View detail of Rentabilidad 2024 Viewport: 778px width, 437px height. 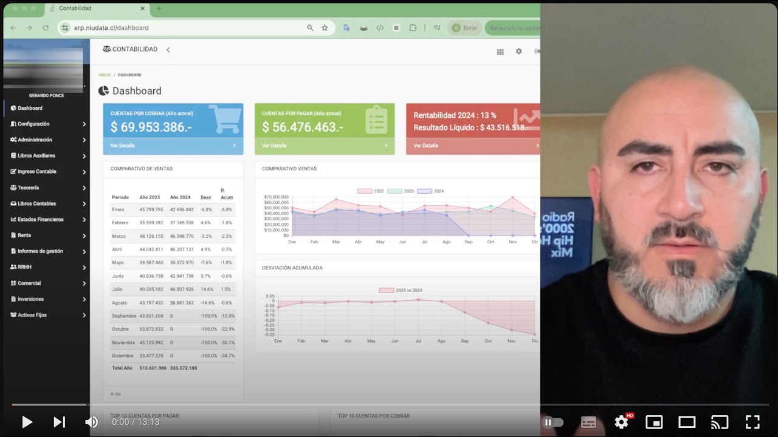coord(473,146)
